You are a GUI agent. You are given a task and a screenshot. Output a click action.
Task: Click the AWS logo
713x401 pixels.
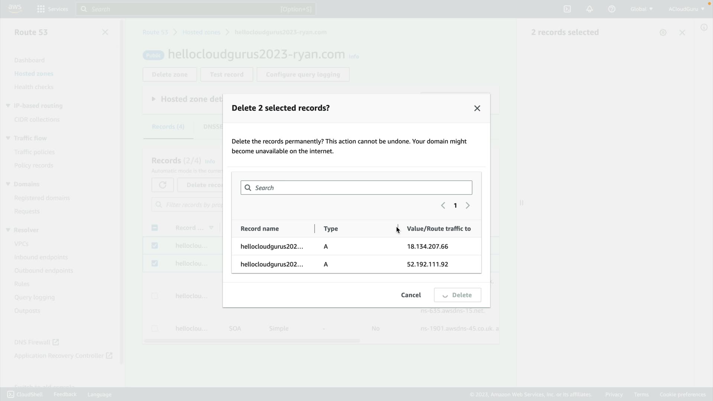15,8
